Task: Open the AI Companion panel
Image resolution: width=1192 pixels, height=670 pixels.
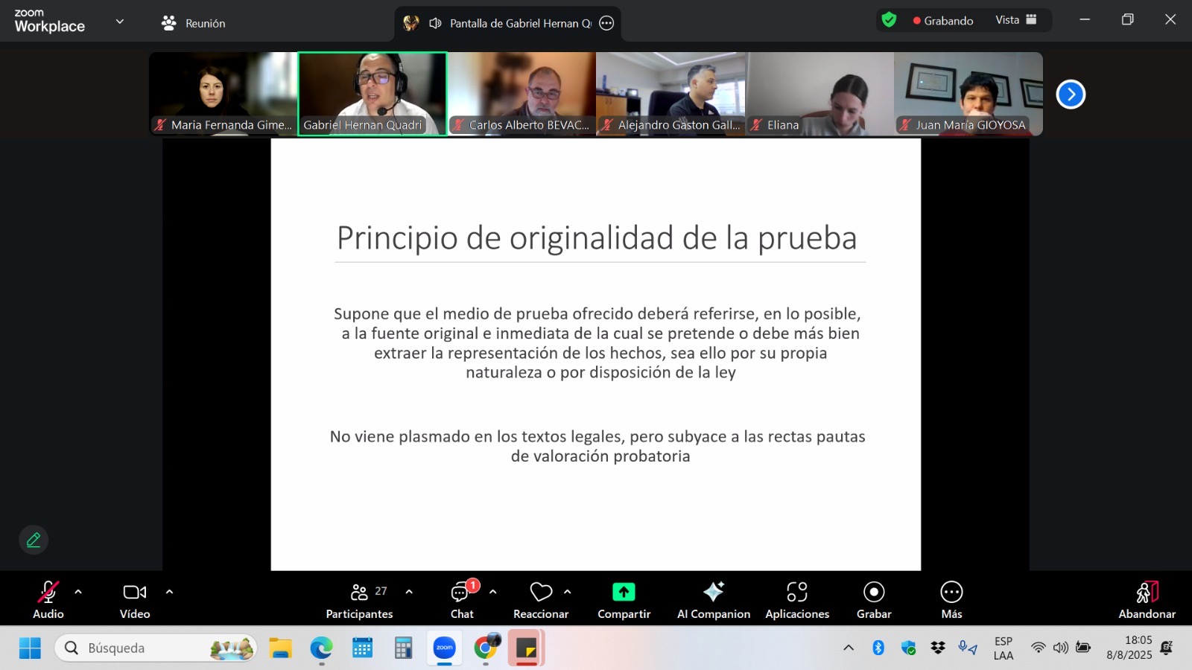Action: click(713, 599)
